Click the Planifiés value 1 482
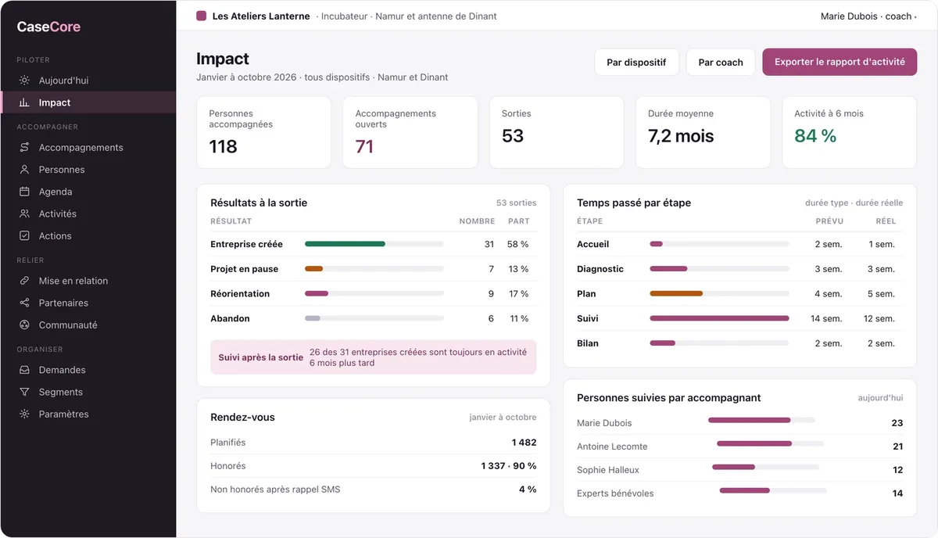Screen dimensions: 938x538 coord(524,443)
